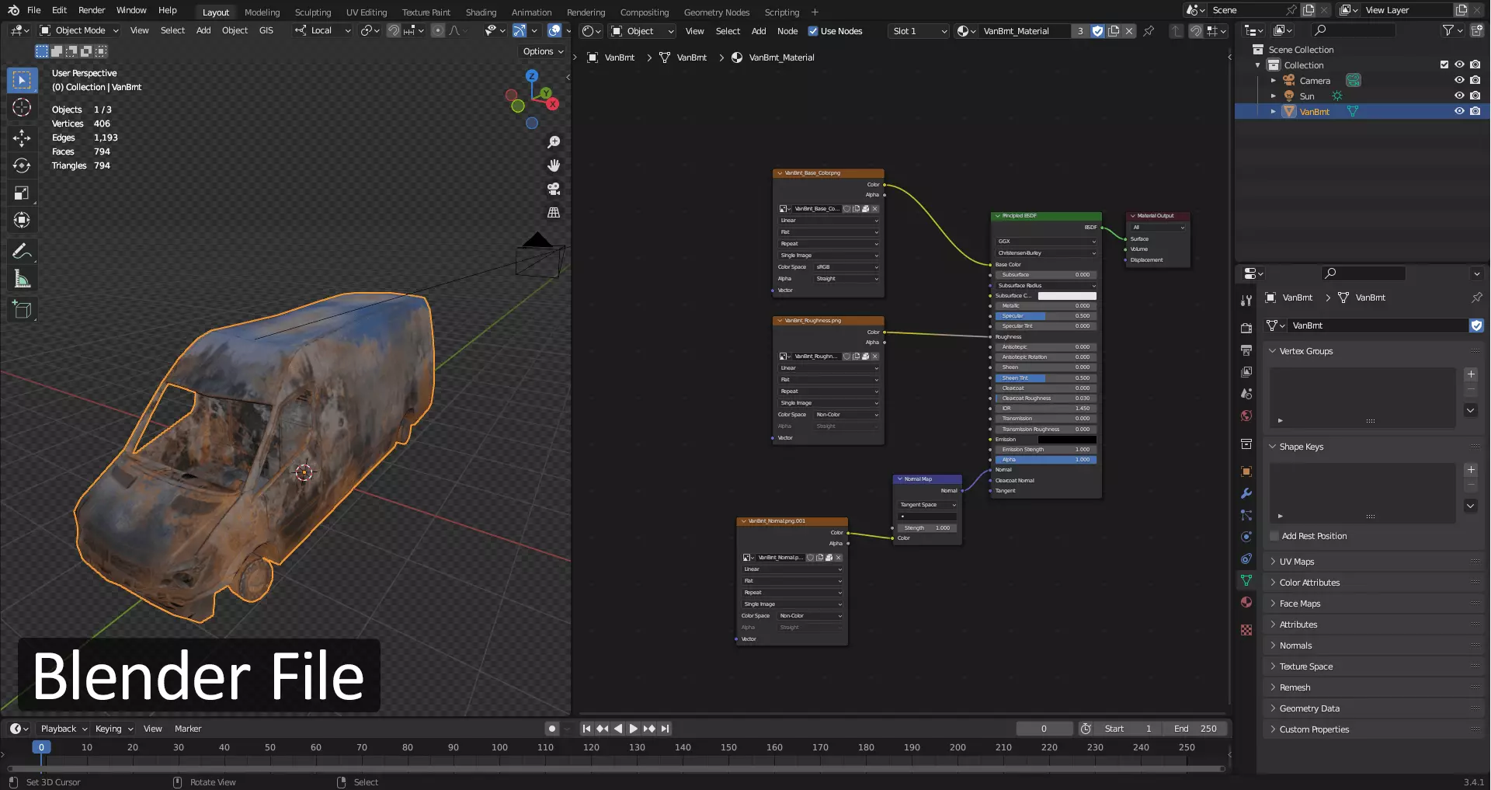Open the Render properties tab
The width and height of the screenshot is (1491, 790).
point(1246,329)
